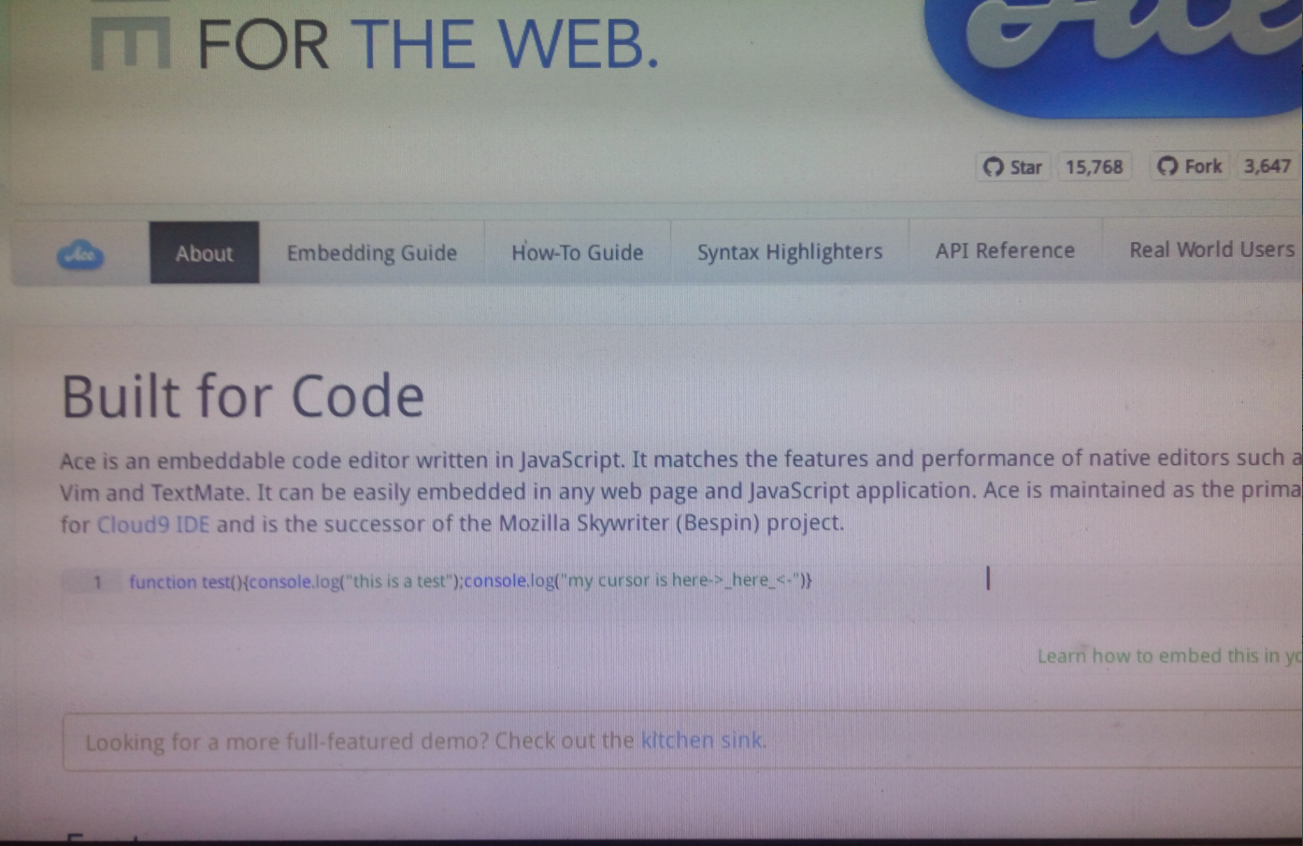Select the Real World Users tab

point(1211,248)
